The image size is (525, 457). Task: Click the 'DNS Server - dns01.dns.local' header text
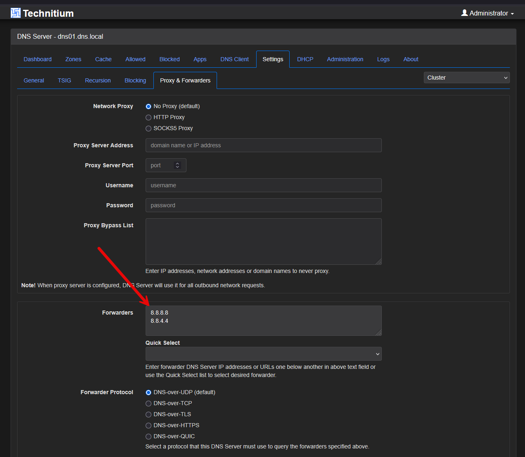pyautogui.click(x=60, y=36)
